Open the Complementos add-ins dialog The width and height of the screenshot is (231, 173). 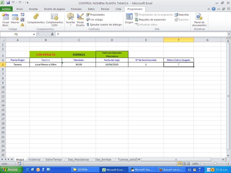click(36, 18)
